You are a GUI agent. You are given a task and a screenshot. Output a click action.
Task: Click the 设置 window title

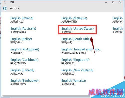pos(12,2)
